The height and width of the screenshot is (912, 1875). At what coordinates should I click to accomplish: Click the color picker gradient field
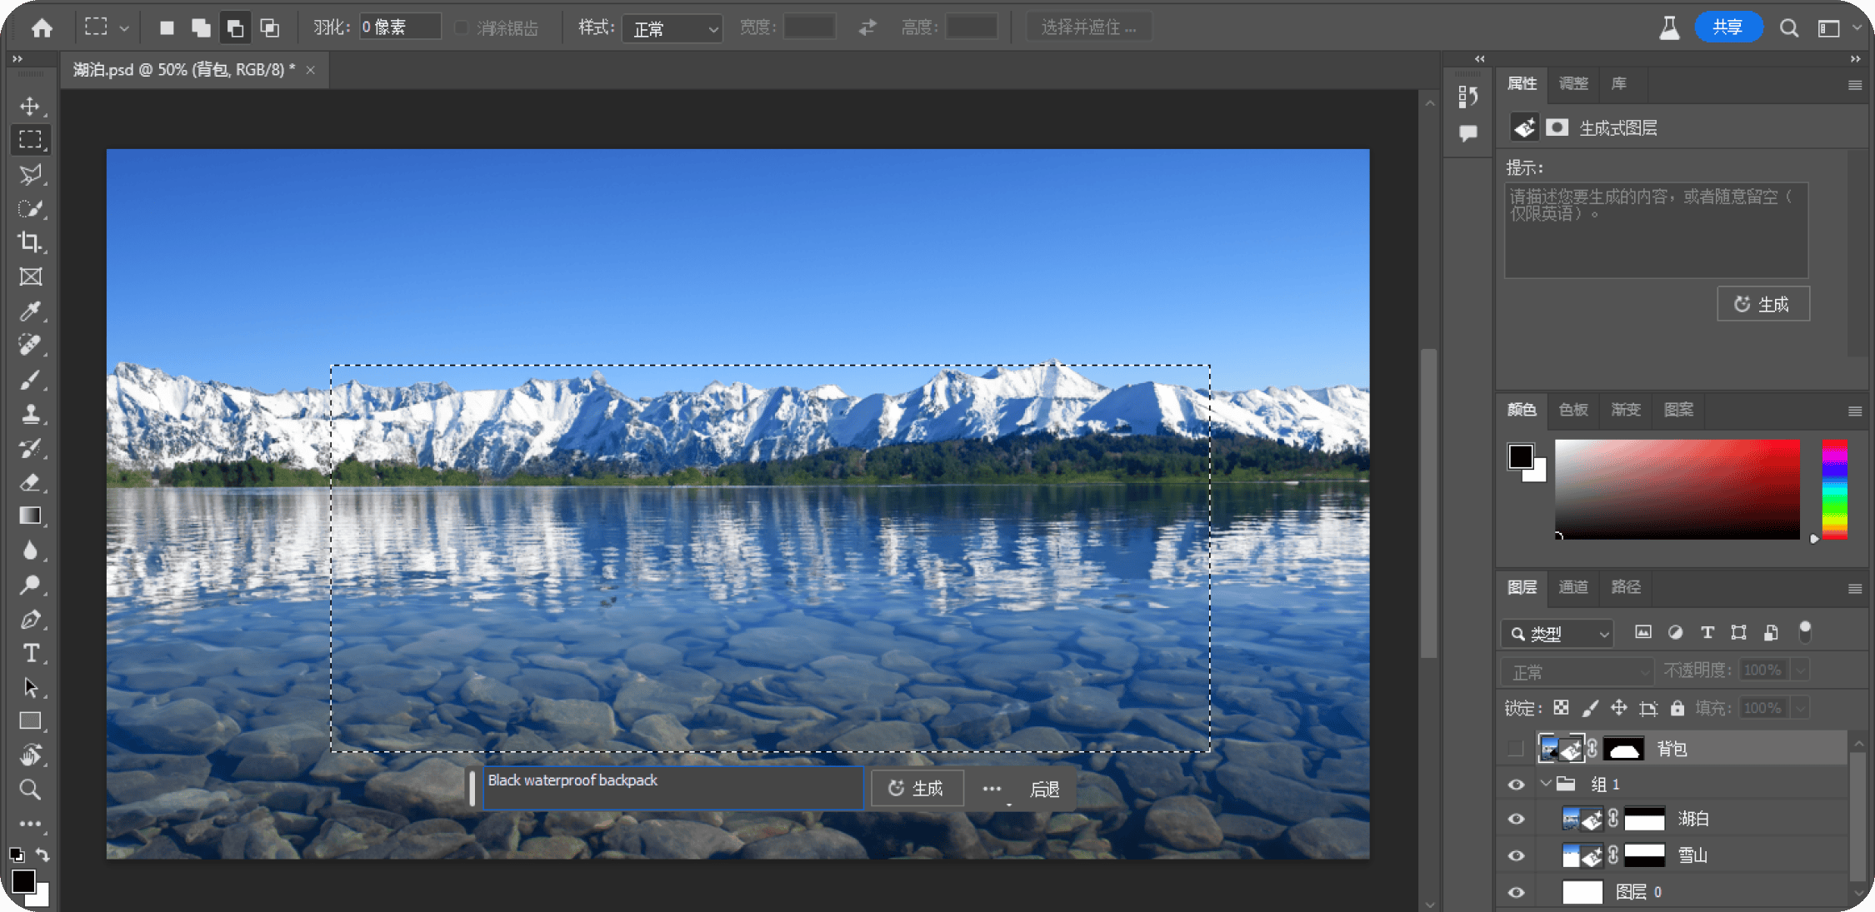(x=1677, y=489)
